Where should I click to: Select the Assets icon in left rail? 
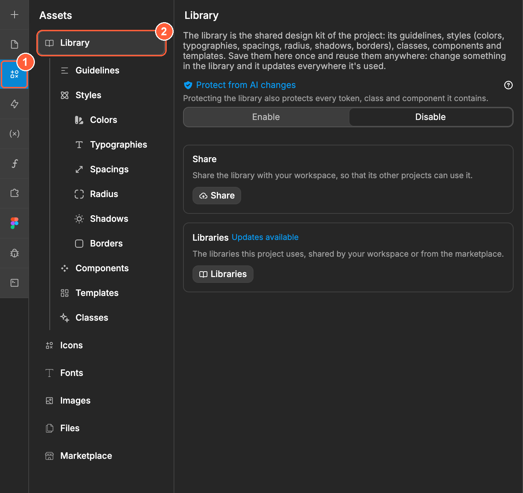point(15,74)
